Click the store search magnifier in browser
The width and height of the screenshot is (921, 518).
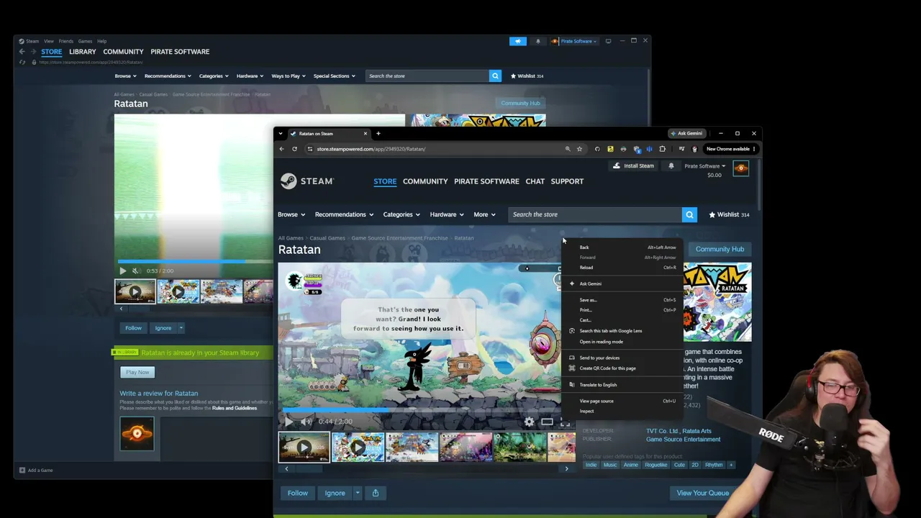click(689, 214)
